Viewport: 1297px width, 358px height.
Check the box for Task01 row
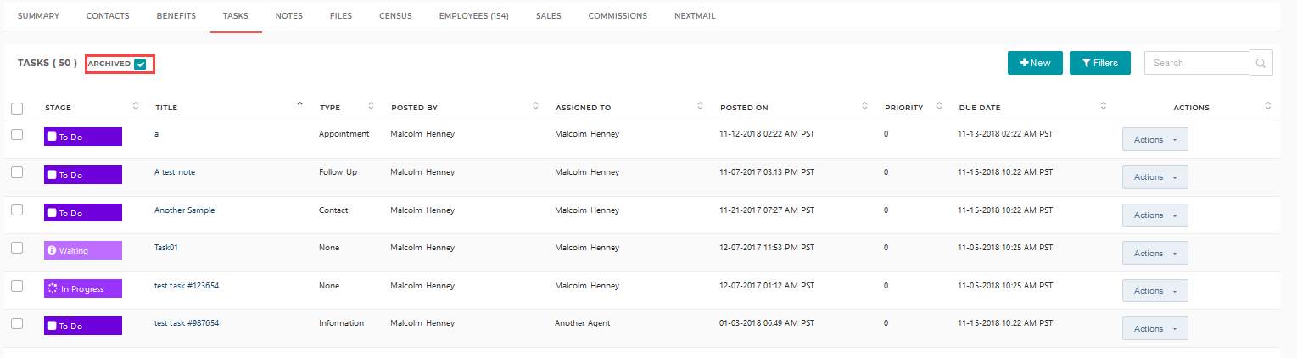click(x=17, y=248)
